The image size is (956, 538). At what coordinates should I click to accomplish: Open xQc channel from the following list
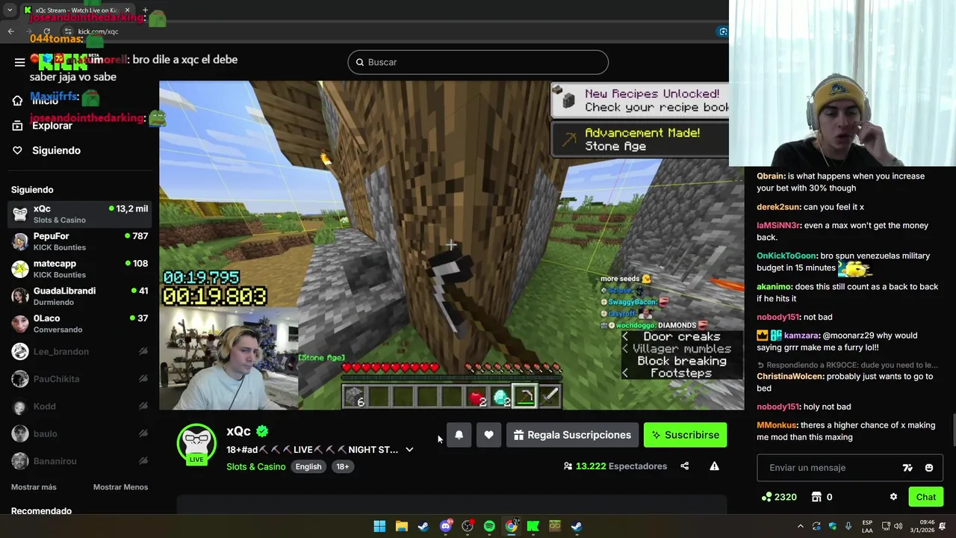pyautogui.click(x=79, y=214)
